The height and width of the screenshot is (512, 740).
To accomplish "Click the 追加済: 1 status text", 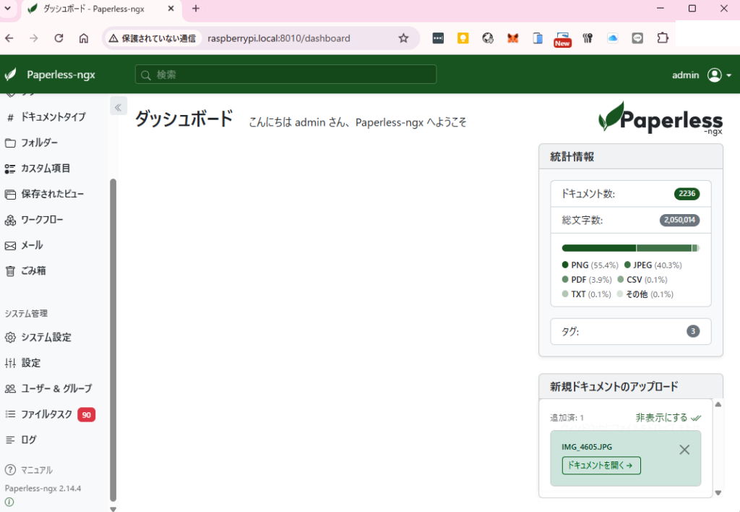I will pyautogui.click(x=567, y=417).
